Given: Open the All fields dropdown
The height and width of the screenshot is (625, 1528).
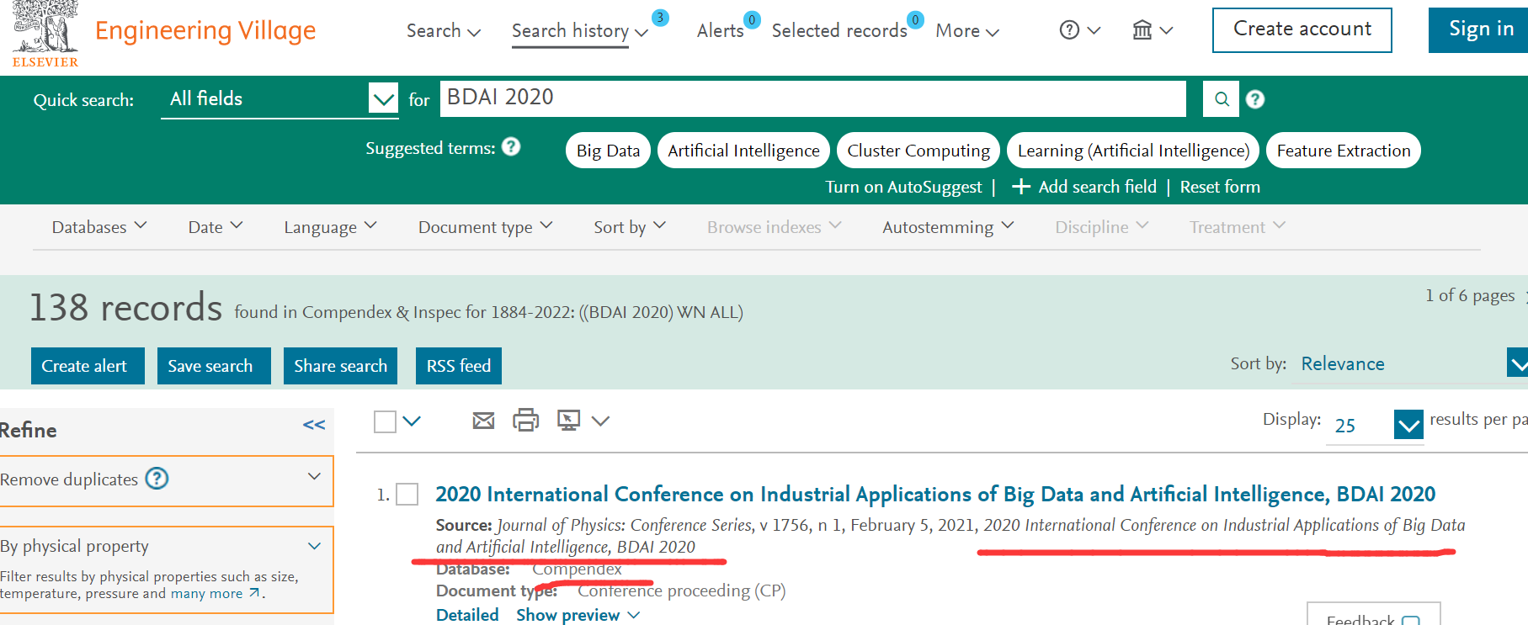Looking at the screenshot, I should pos(280,99).
